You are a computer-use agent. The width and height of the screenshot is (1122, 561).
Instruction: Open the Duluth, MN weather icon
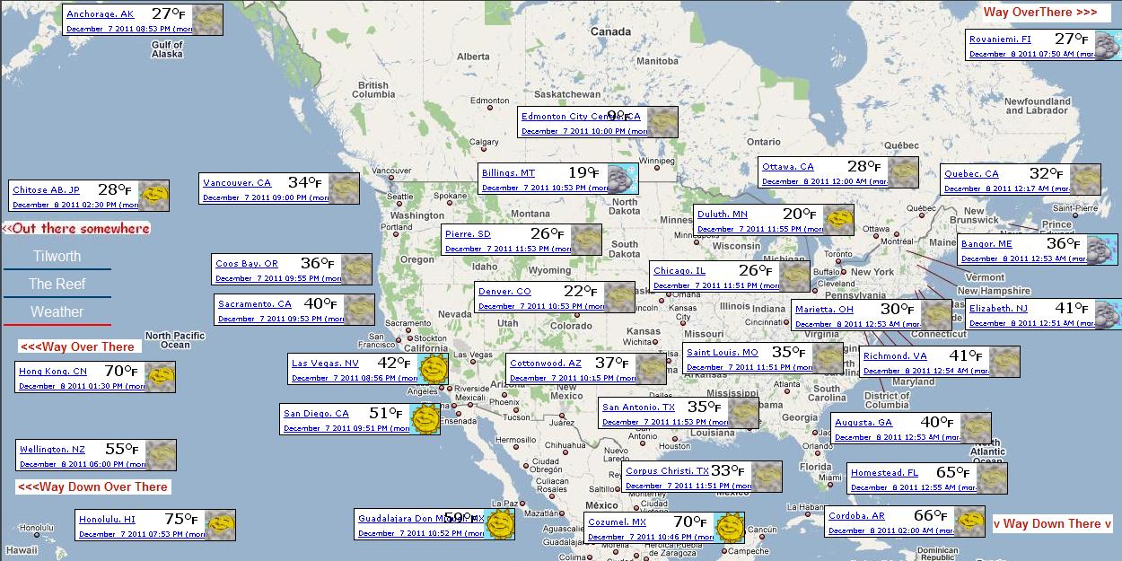point(837,220)
